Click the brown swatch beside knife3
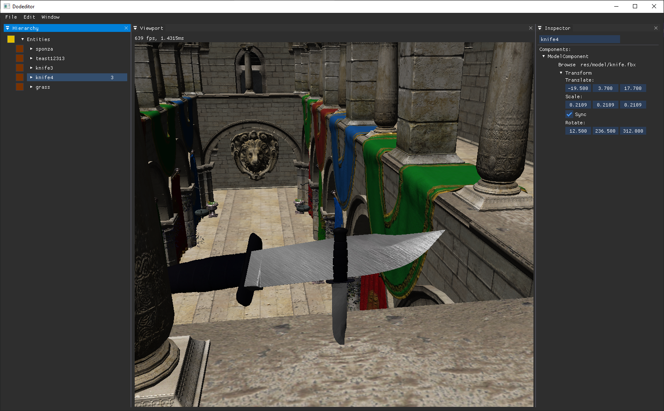 tap(19, 68)
